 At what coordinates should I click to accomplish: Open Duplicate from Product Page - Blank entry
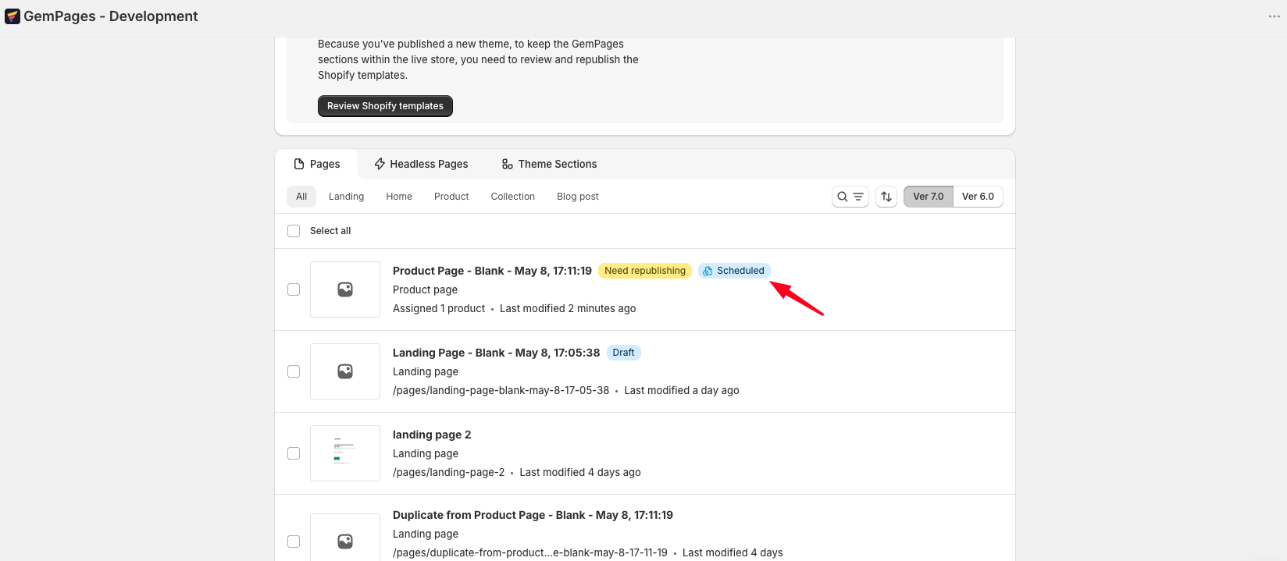(533, 515)
